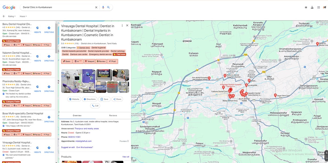Click the search field containing Dental Clinic in Kumbakonam

pyautogui.click(x=58, y=7)
